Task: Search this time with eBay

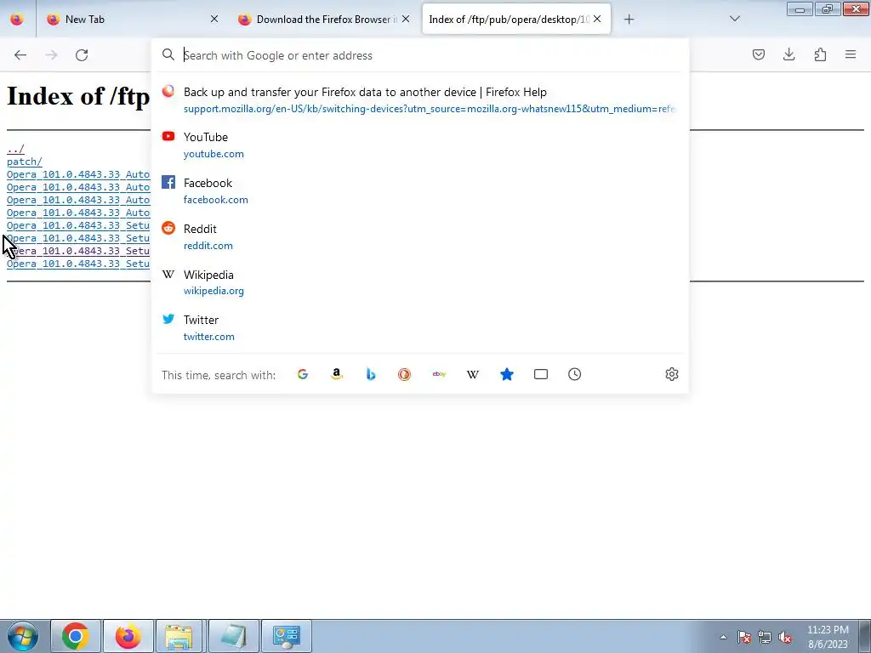Action: coord(439,374)
